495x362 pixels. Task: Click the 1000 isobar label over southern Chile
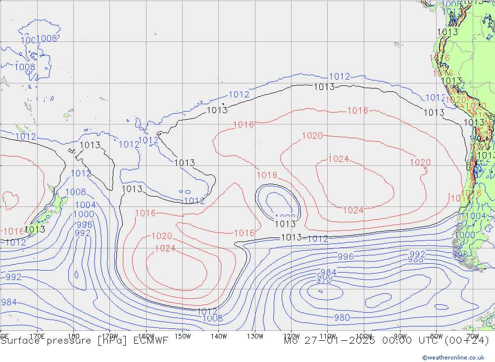(465, 235)
